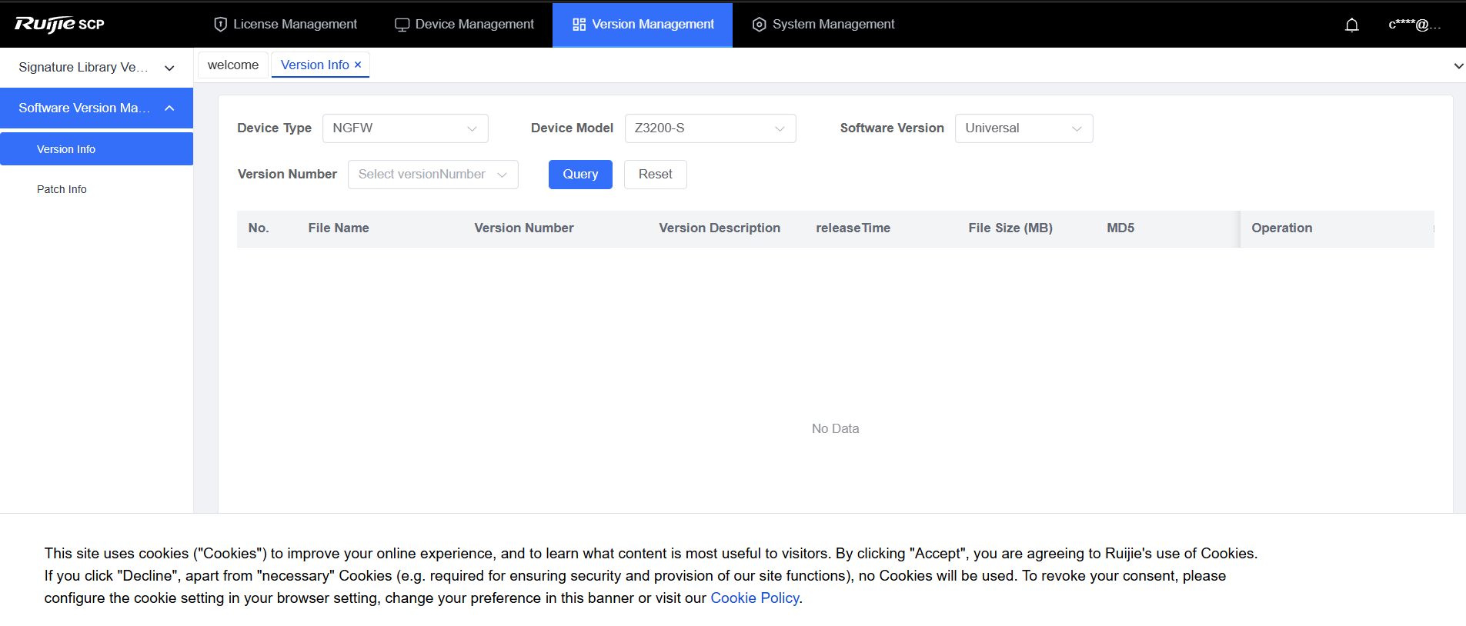Open the Device Model dropdown
Screen dimensions: 1466x626
pyautogui.click(x=710, y=128)
